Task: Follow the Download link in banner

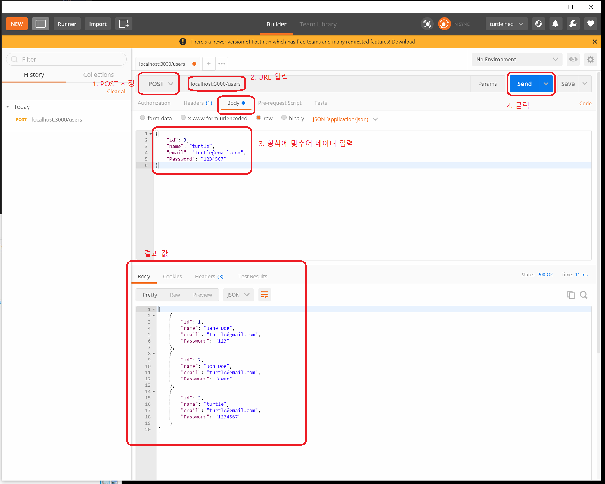Action: 403,42
